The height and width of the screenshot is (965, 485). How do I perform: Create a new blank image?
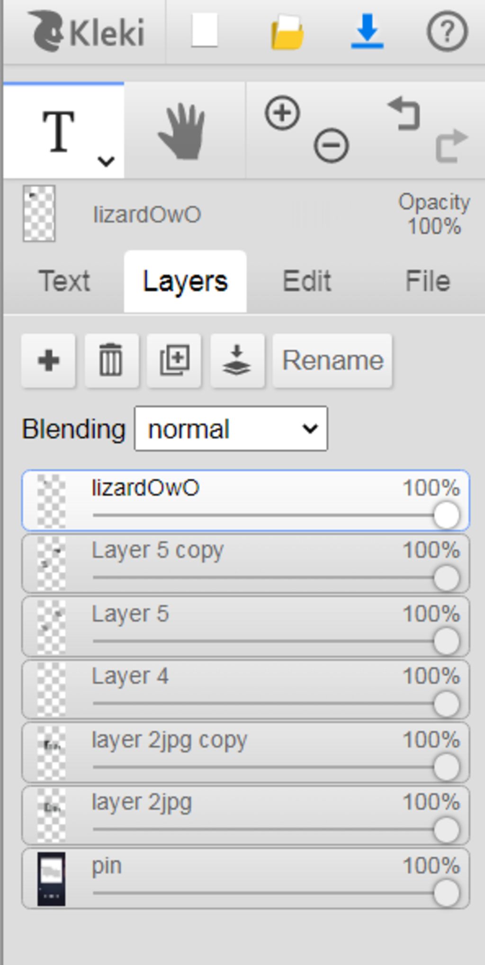pyautogui.click(x=205, y=30)
